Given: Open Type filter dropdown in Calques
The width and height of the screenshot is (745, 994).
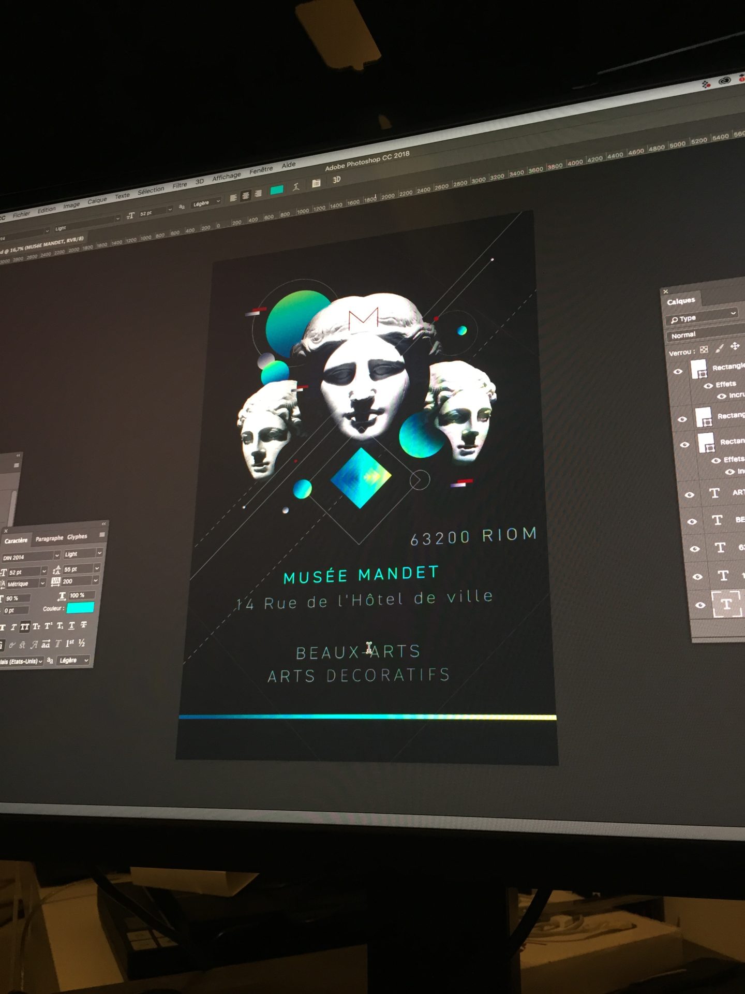Looking at the screenshot, I should pyautogui.click(x=702, y=316).
